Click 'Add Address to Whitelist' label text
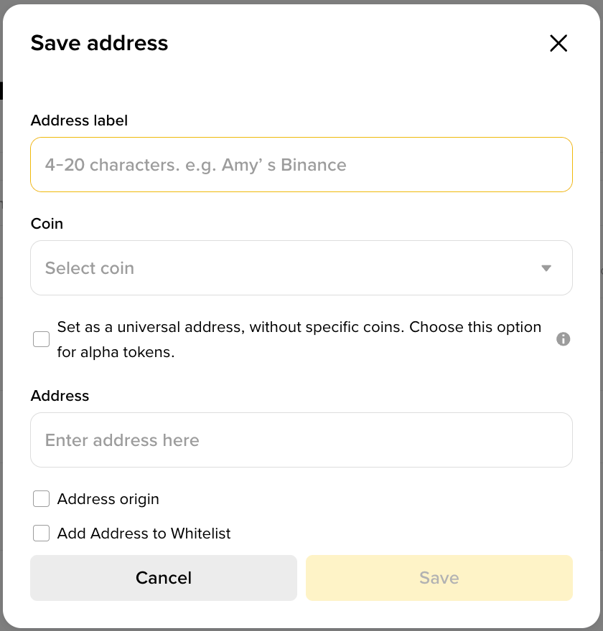The width and height of the screenshot is (603, 631). coord(144,533)
